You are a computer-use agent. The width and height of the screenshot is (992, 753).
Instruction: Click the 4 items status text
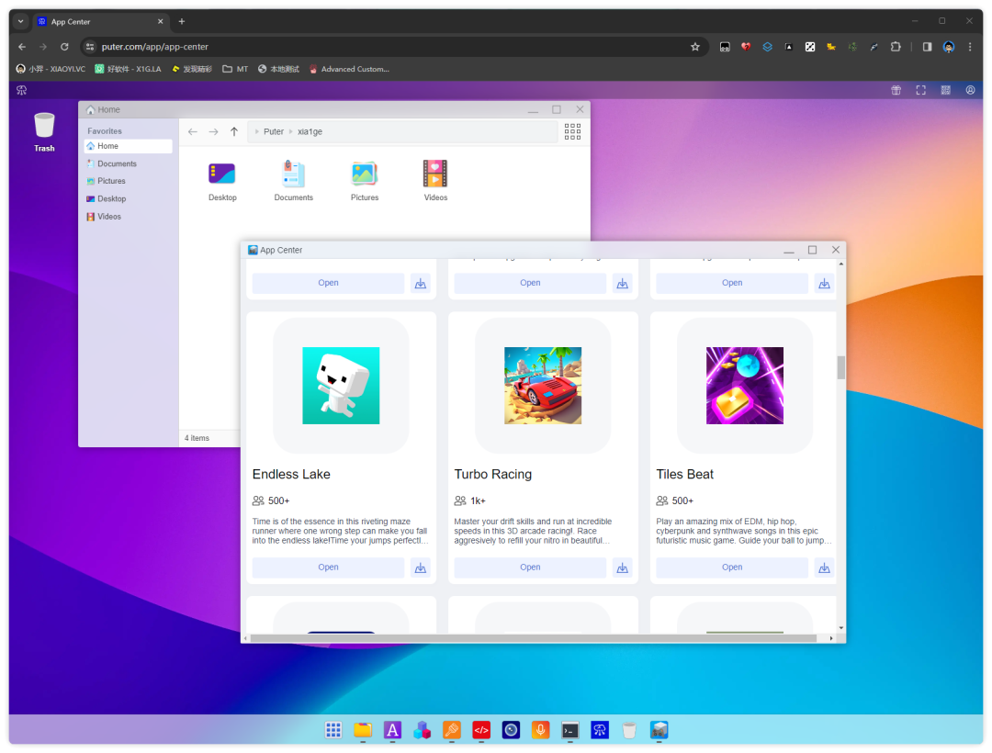(x=197, y=438)
